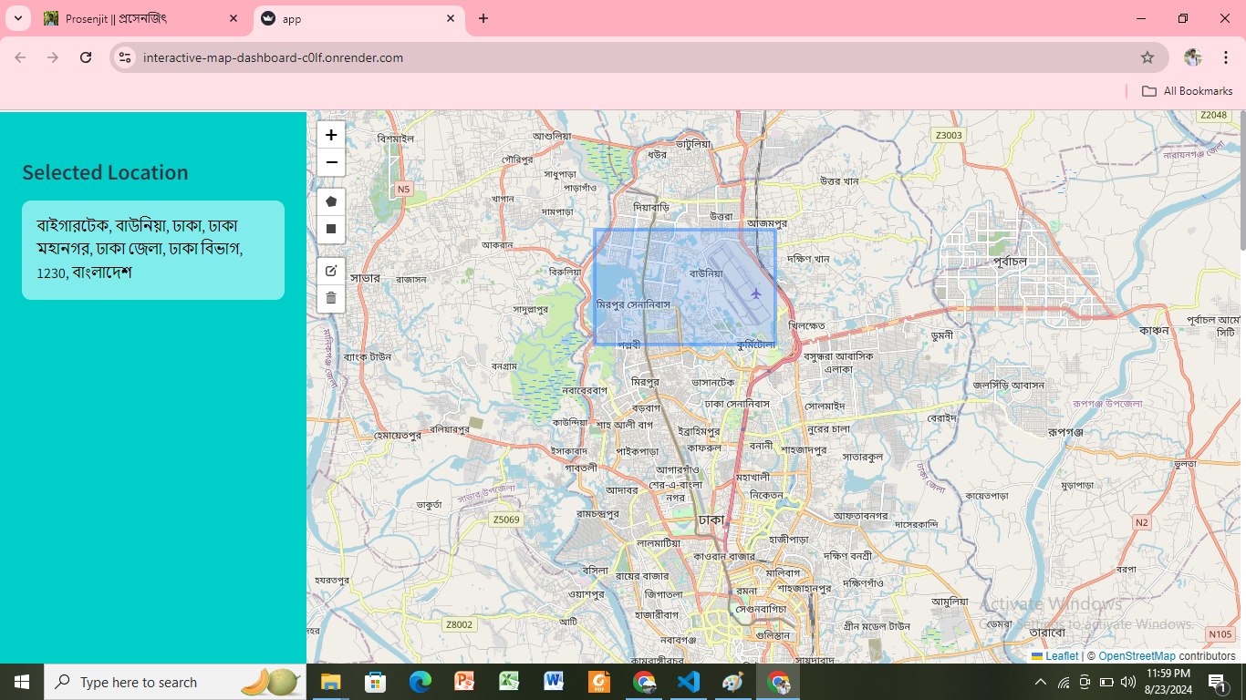Show hidden system tray icons
The image size is (1246, 700).
(1040, 682)
